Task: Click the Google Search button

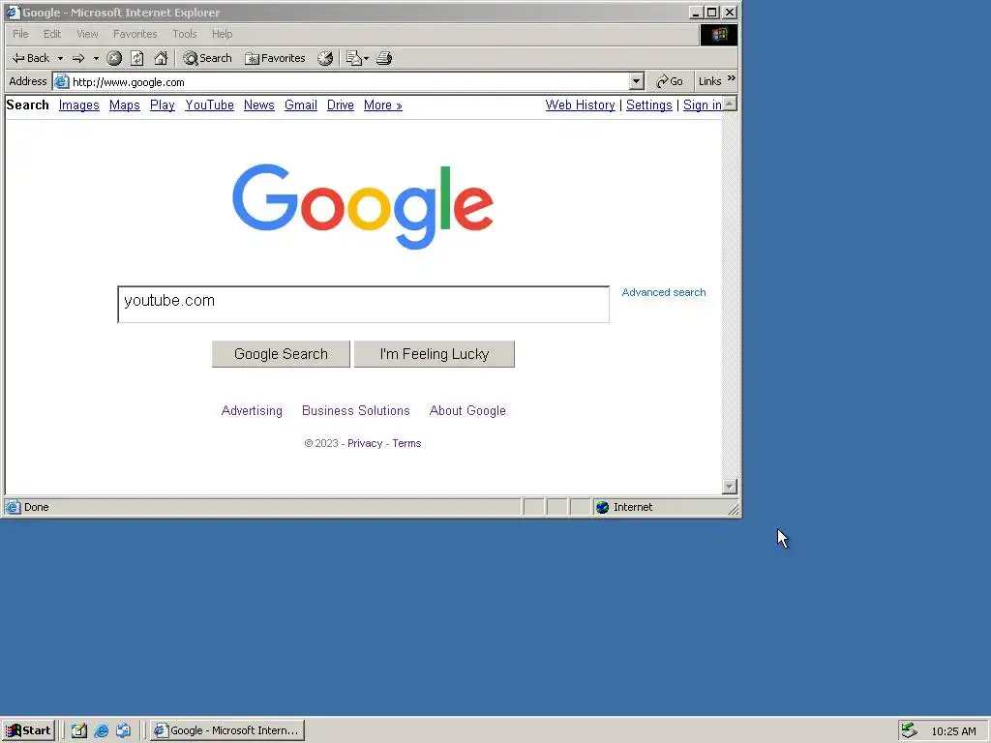Action: tap(281, 354)
